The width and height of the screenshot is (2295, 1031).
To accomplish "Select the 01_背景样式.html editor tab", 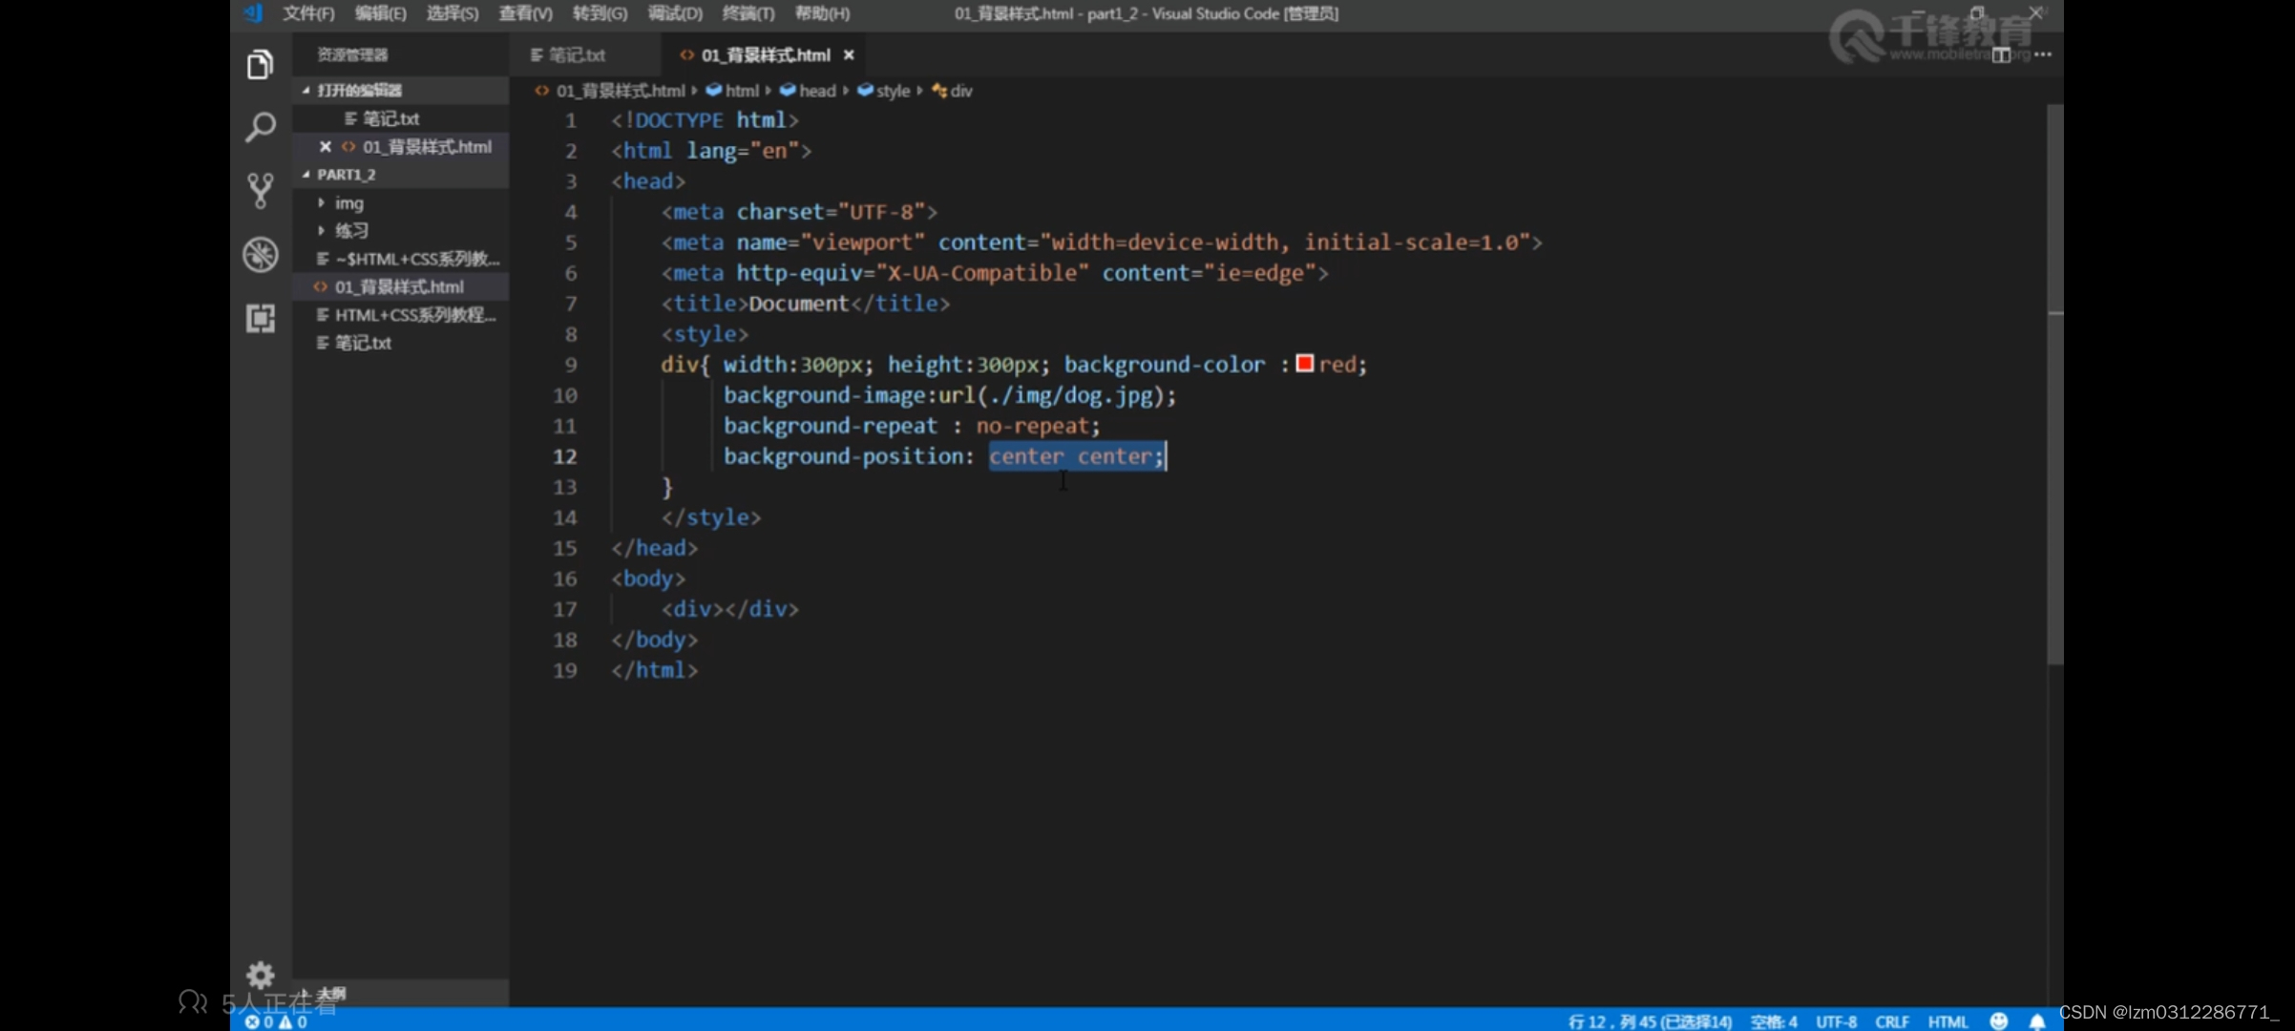I will [x=765, y=55].
